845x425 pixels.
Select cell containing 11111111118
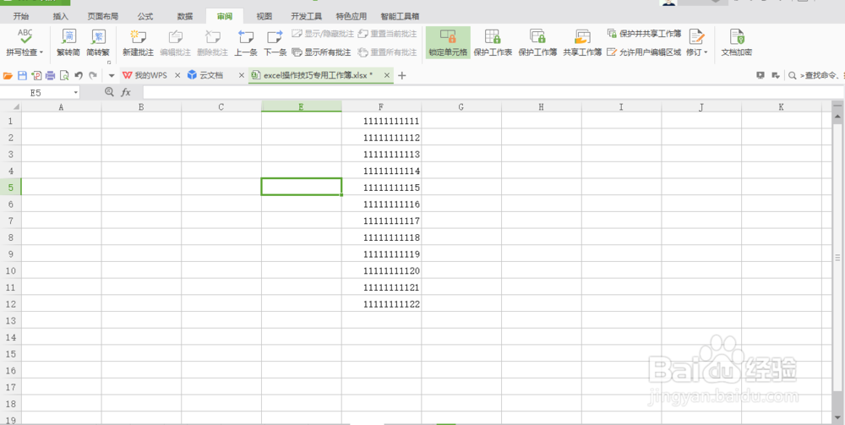pos(382,237)
